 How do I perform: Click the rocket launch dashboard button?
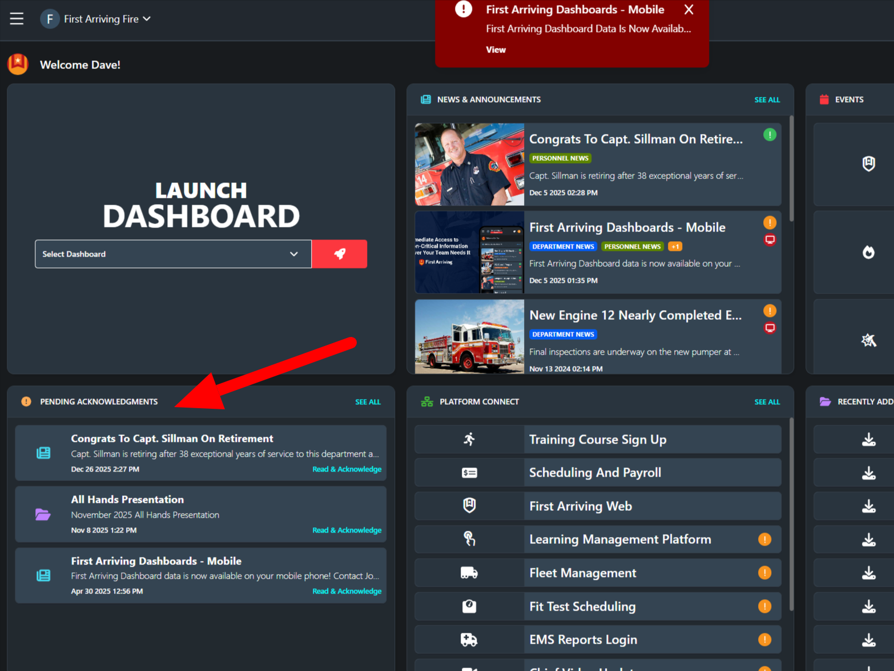pos(339,254)
